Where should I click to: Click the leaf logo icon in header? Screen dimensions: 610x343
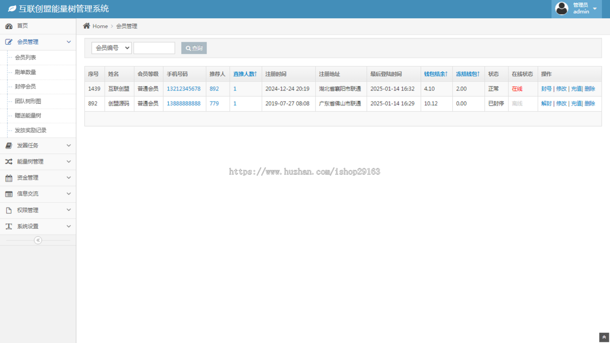[12, 9]
